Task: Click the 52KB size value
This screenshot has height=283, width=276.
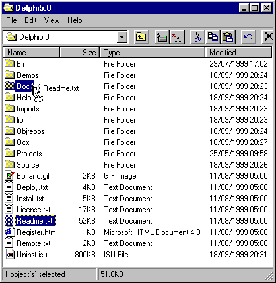Action: click(87, 221)
